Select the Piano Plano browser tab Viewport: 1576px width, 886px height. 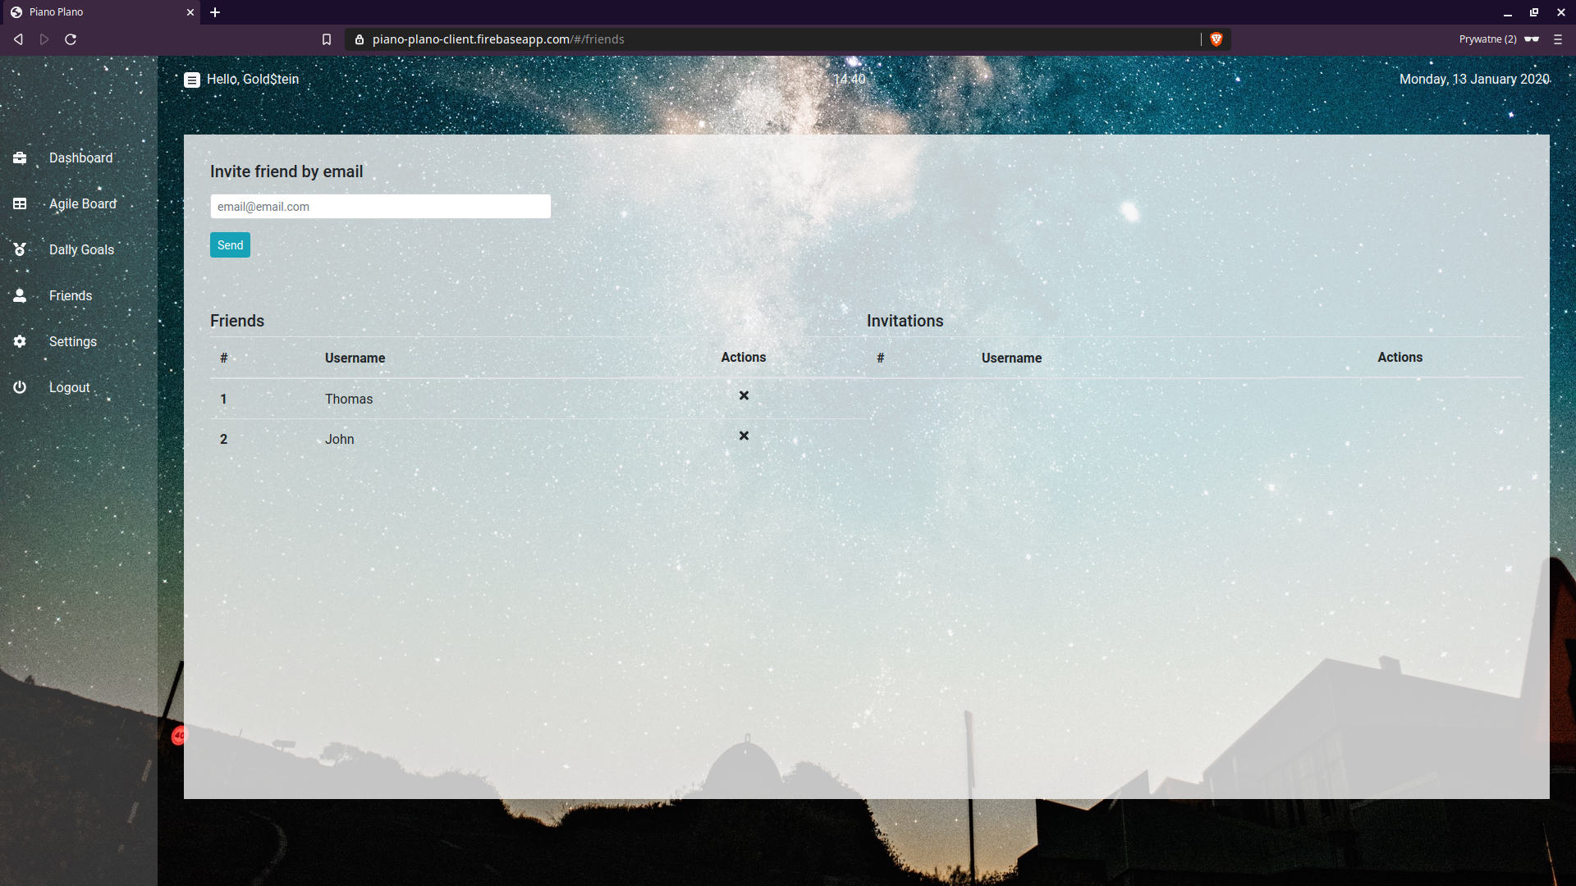pyautogui.click(x=90, y=12)
